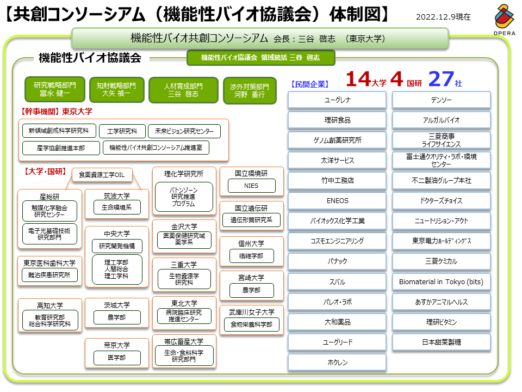Click 病院臨床研究推進センター under 東北大学
This screenshot has width=522, height=392.
point(184,316)
